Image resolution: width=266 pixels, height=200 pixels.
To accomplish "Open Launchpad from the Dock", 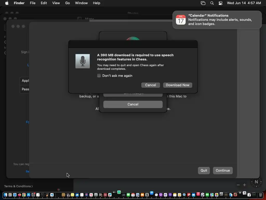I will [x=10, y=195].
